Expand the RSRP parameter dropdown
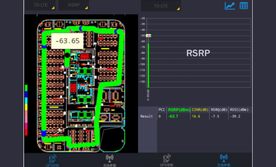This screenshot has height=167, width=276. (74, 6)
